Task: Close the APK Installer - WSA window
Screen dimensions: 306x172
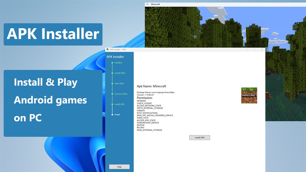Action: point(262,50)
